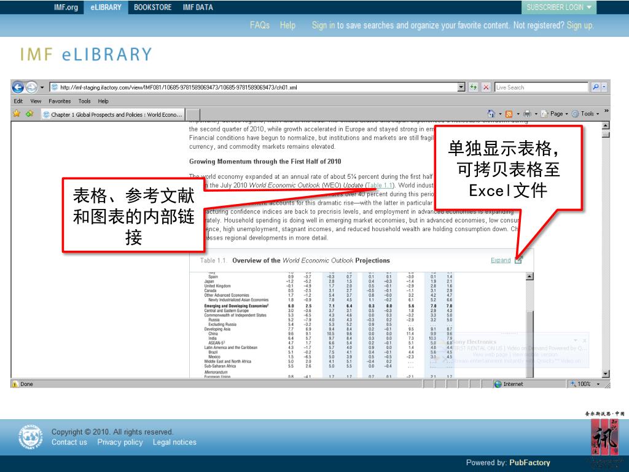Viewport: 629px width, 472px height.
Task: Click the Expand link for Table 1.1
Action: tap(501, 261)
